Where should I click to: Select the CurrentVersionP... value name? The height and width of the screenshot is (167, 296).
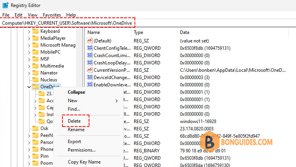(x=112, y=70)
